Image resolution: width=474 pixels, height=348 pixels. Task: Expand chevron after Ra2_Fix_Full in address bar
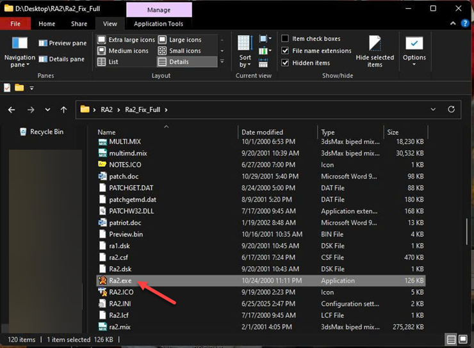[166, 110]
